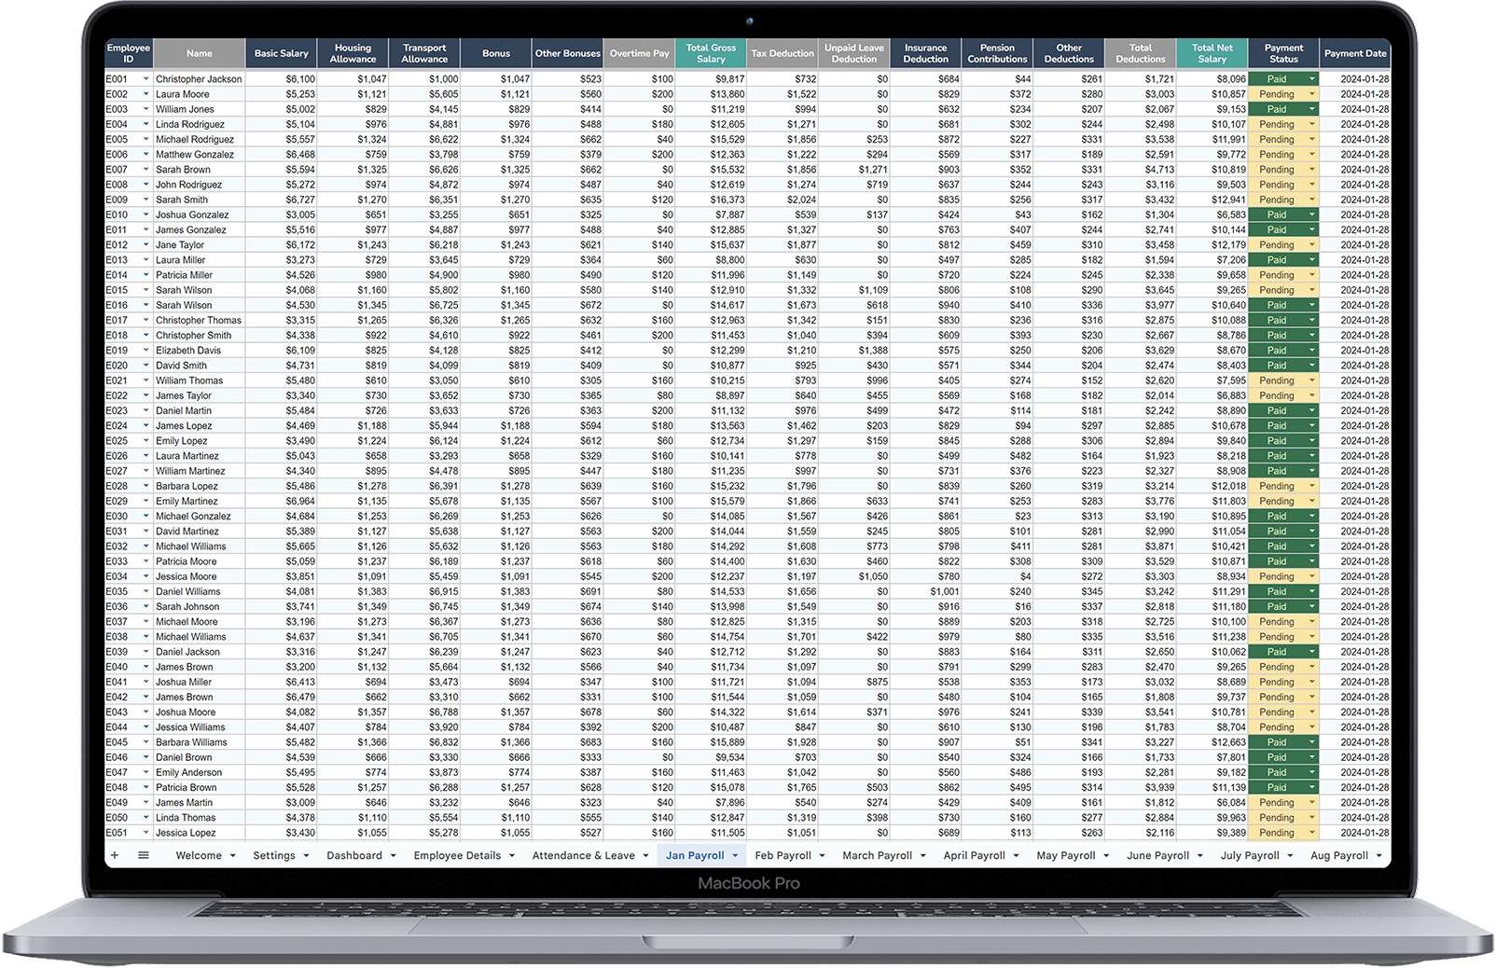
Task: Switch to the Employee Details sheet
Action: [x=458, y=855]
